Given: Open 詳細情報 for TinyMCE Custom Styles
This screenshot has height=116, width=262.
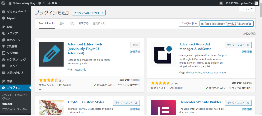Looking at the screenshot, I should pos(135,109).
